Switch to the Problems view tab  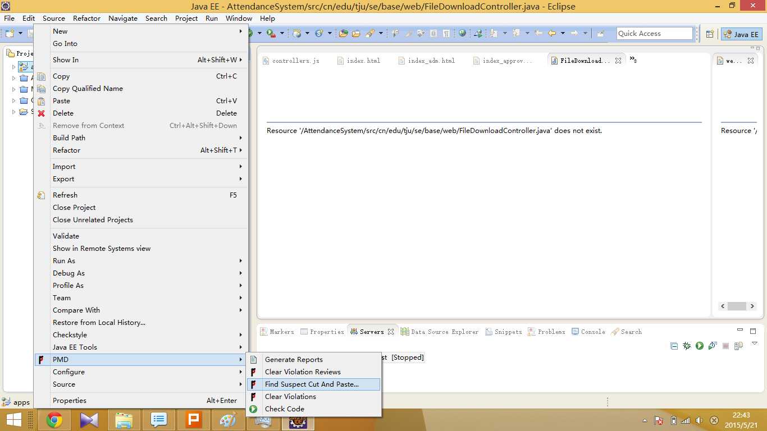click(x=546, y=332)
